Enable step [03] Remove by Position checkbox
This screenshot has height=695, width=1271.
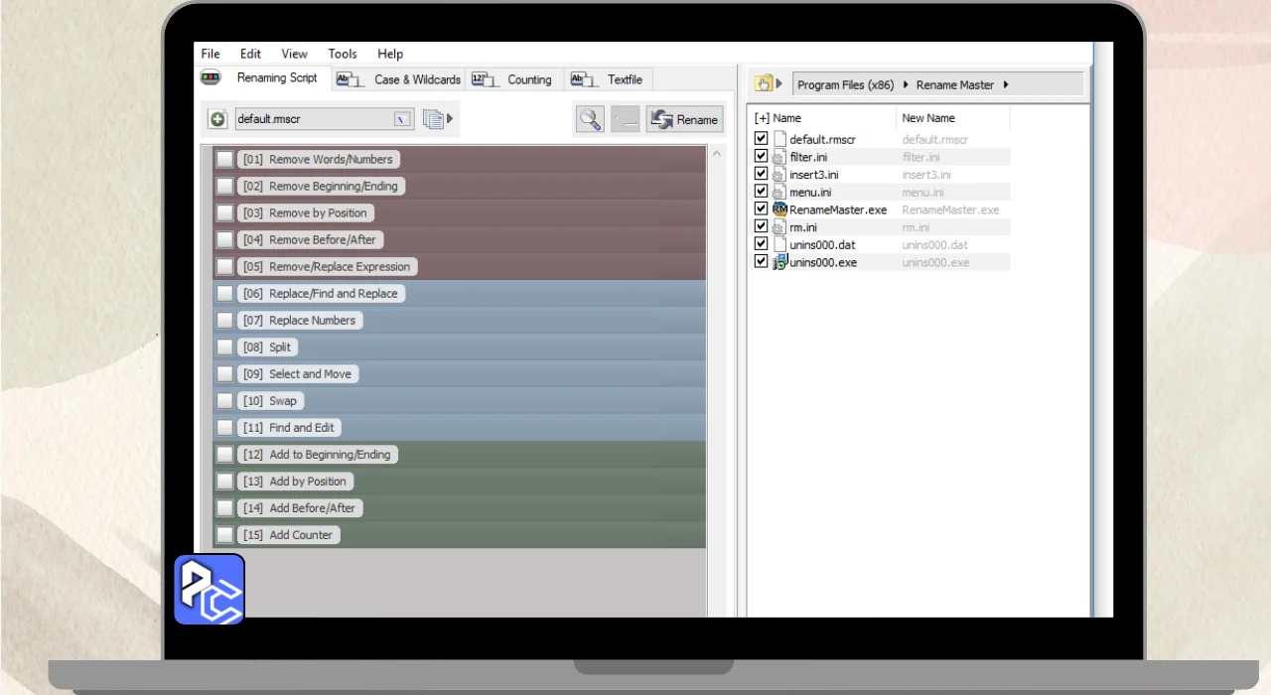[x=225, y=213]
